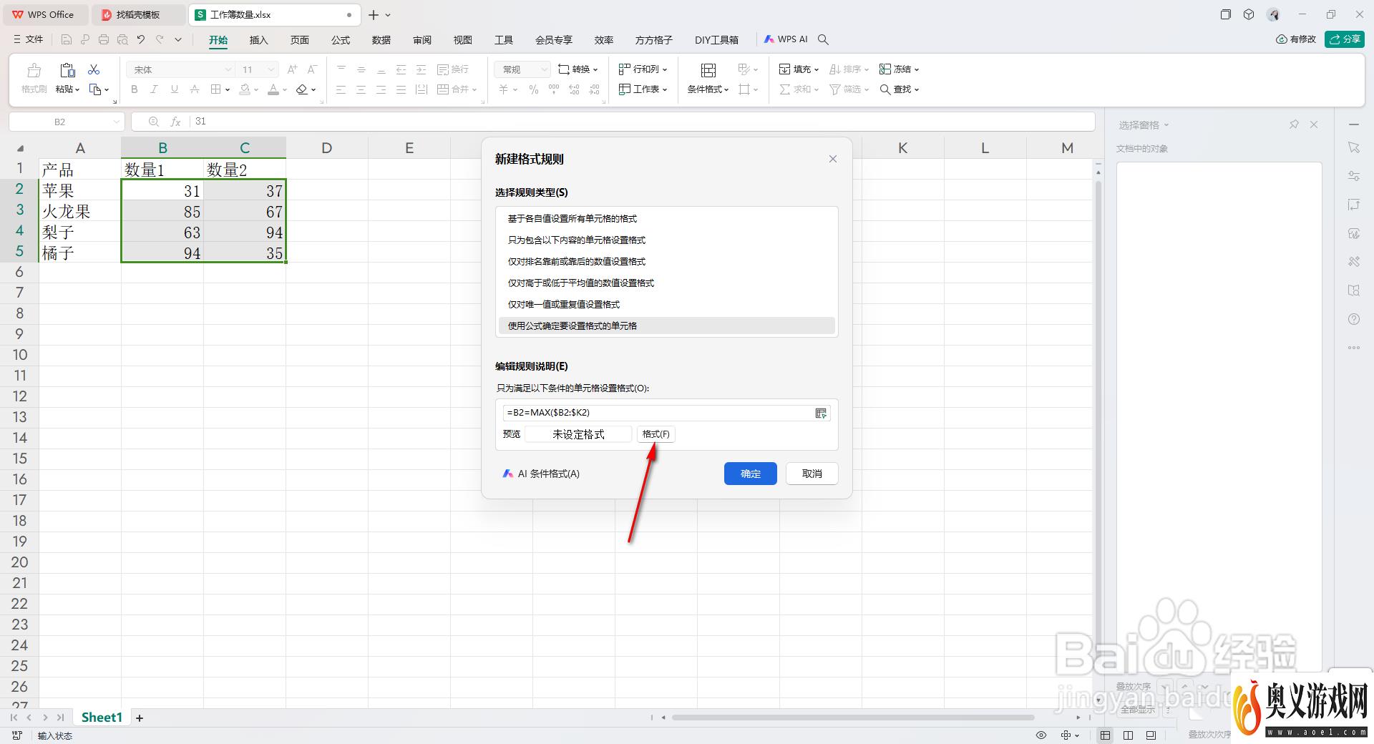Open the 文件 (File) menu
Image resolution: width=1374 pixels, height=744 pixels.
[28, 39]
